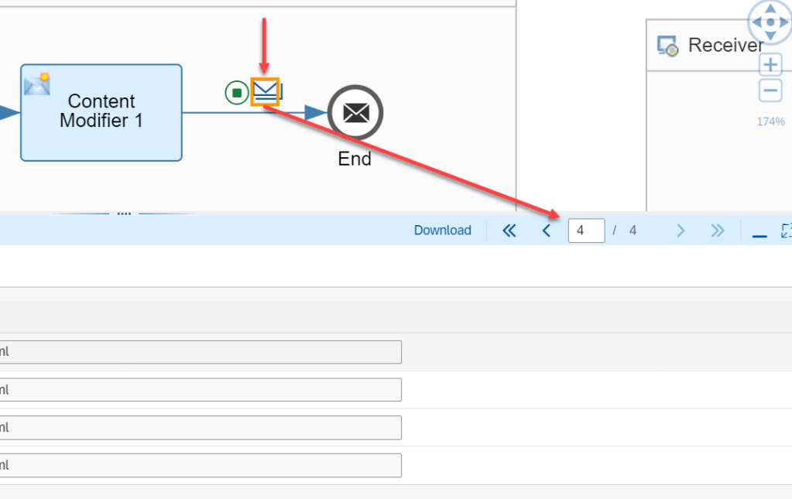Viewport: 792px width, 499px height.
Task: Zoom in with the plus button
Action: pyautogui.click(x=770, y=65)
